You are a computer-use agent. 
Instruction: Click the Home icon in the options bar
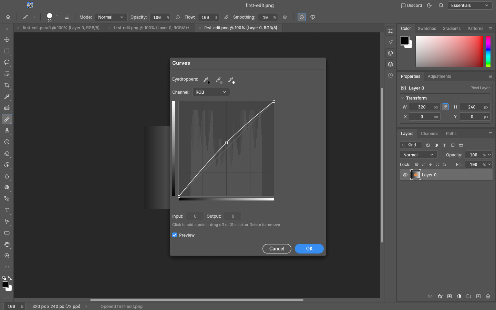pos(8,17)
